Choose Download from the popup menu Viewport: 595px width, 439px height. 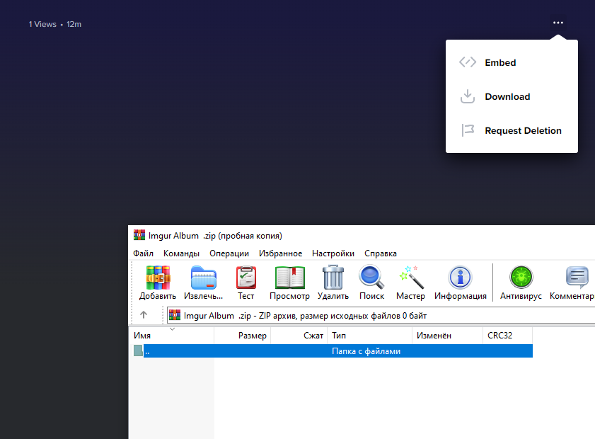click(x=507, y=97)
